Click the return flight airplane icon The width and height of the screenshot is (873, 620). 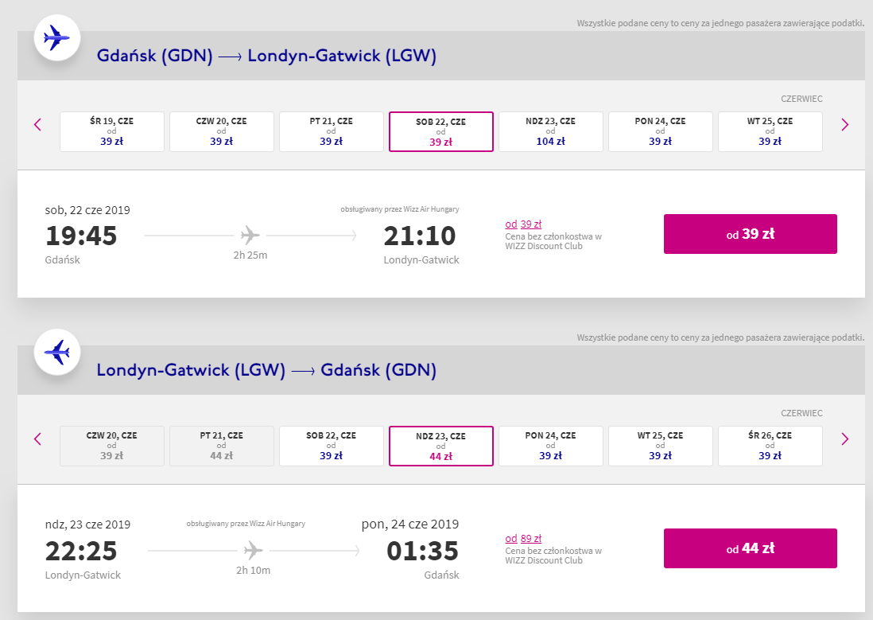(x=56, y=352)
